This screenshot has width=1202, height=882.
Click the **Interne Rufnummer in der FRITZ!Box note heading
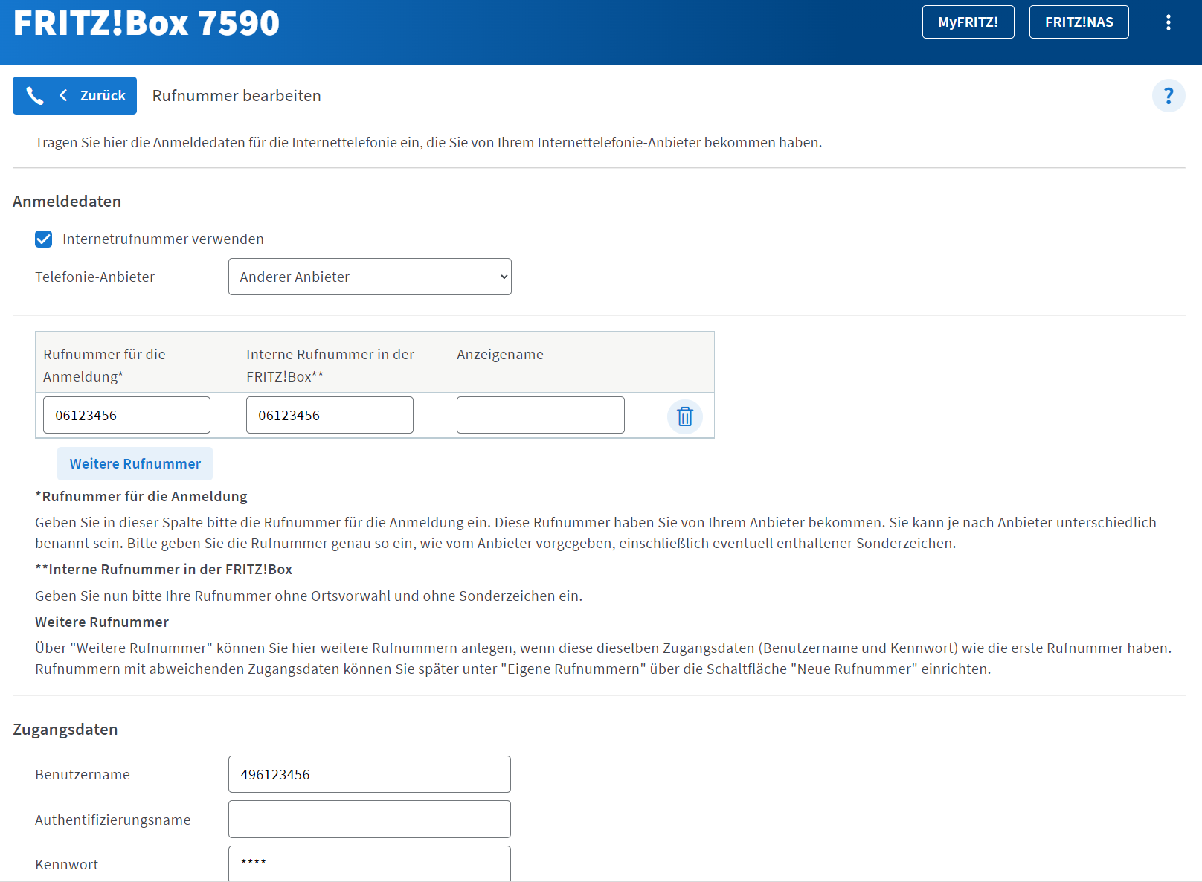(x=164, y=570)
